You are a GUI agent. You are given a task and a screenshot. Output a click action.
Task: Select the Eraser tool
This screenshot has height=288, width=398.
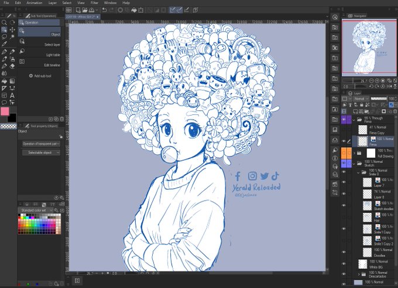12,66
